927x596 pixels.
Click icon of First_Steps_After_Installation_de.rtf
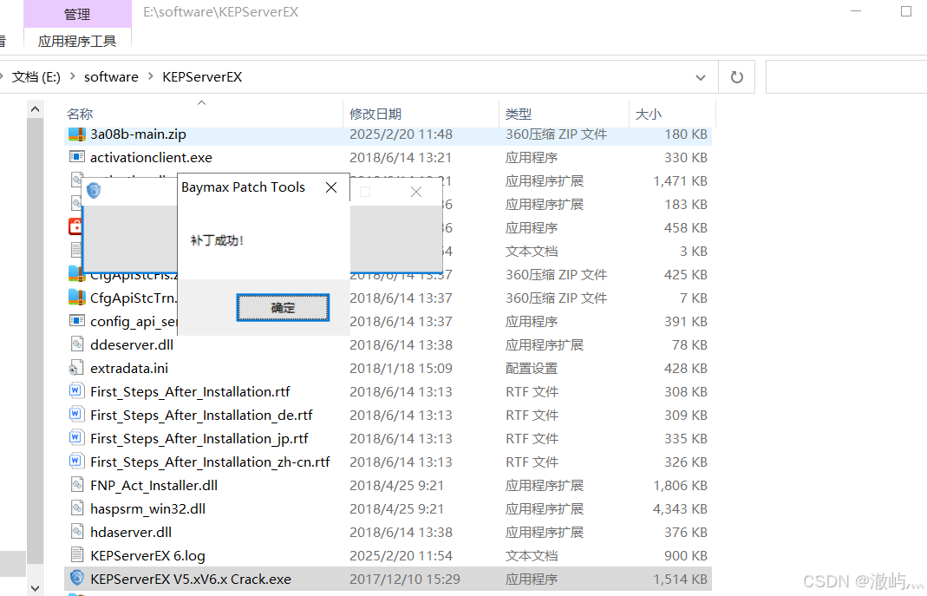coord(75,414)
